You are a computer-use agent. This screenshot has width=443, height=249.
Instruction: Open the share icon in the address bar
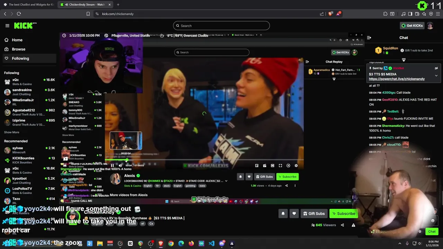pos(322,14)
